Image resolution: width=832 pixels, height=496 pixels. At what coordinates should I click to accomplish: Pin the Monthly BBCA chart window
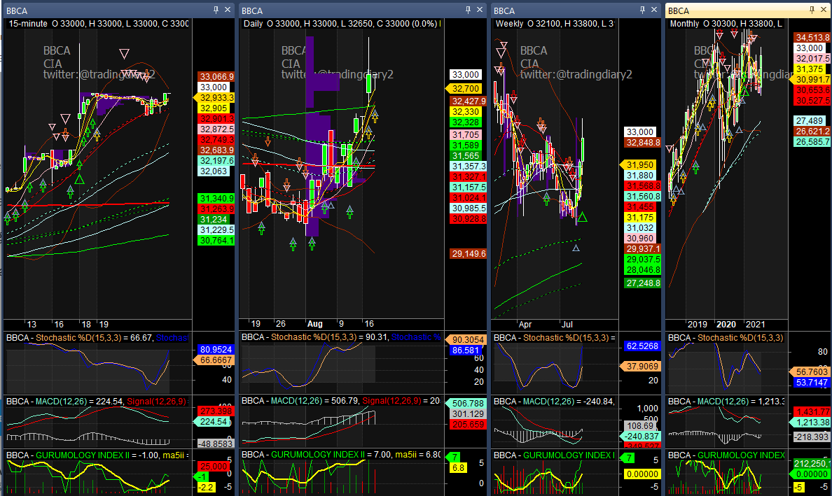[811, 10]
